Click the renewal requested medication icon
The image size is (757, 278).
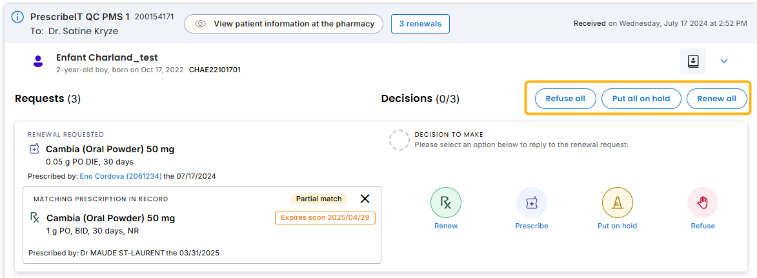point(34,149)
